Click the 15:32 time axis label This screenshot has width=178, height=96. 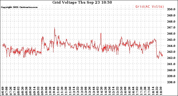point(118,91)
